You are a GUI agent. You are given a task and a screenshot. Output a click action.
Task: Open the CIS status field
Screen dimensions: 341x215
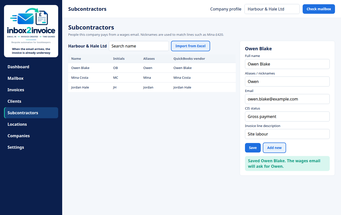(x=287, y=116)
